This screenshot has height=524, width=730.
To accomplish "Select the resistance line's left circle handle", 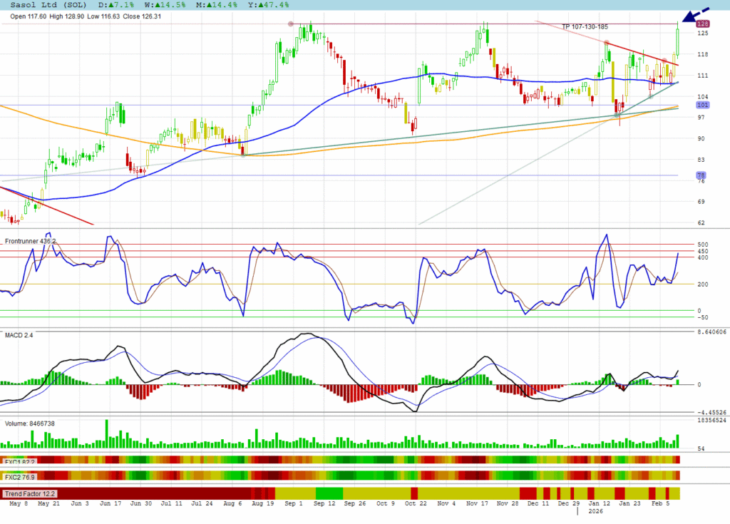I will (290, 24).
